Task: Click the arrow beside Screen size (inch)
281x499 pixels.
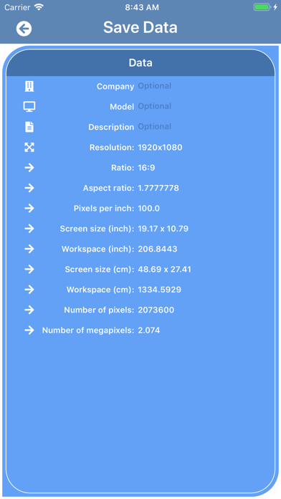Action: click(29, 229)
